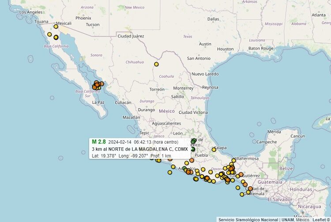This screenshot has width=331, height=222.
Task: Click the La Paz city label
Action: click(x=98, y=102)
